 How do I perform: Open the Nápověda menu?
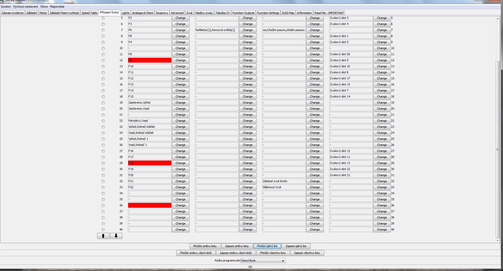57,7
